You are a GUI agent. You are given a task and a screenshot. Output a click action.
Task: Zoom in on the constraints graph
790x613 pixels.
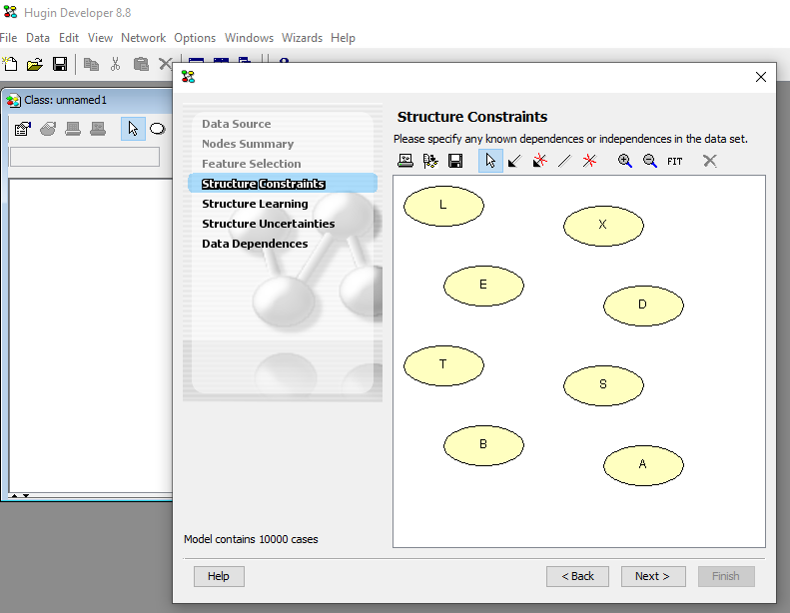point(625,161)
